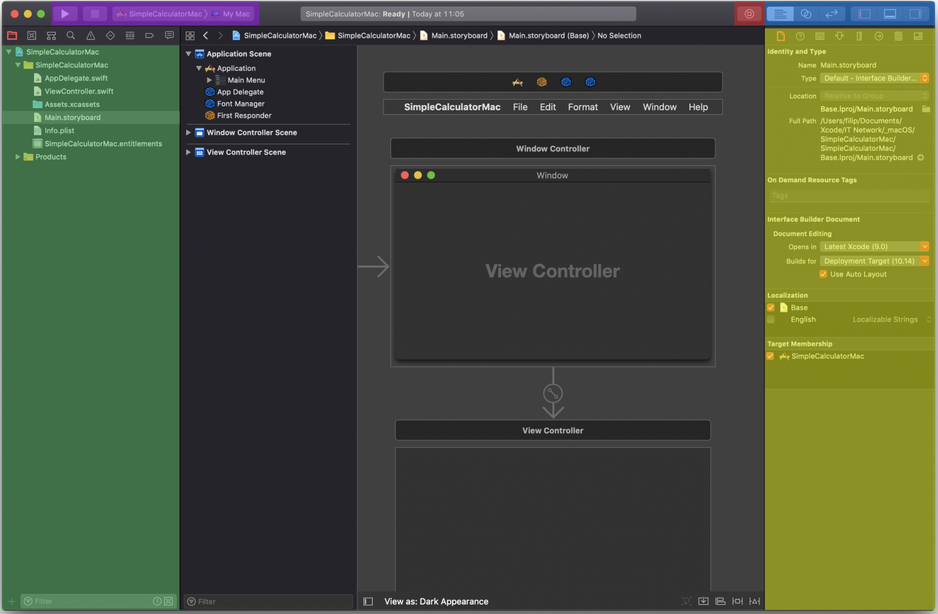938x614 pixels.
Task: Run the SimpleCalculatorMac project
Action: [x=65, y=14]
